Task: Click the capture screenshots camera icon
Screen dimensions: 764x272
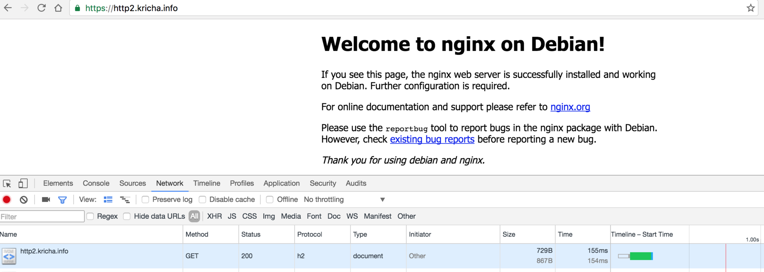Action: tap(46, 200)
